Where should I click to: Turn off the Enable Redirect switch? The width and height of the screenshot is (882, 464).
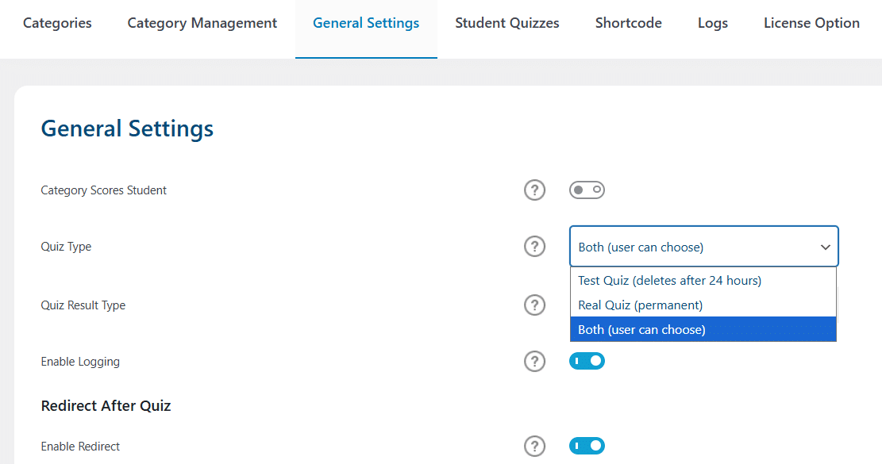pos(587,446)
